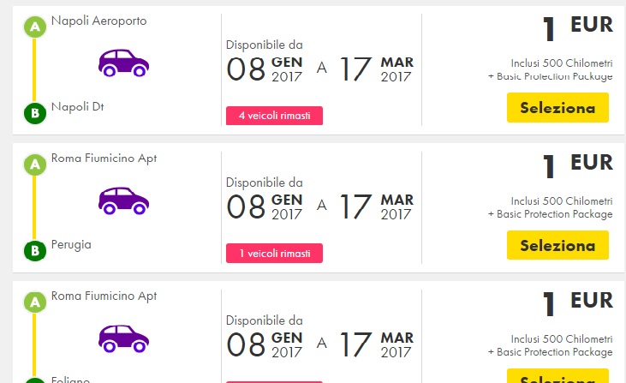626x383 pixels.
Task: Click pickup marker A in the third listing
Action: 35,302
